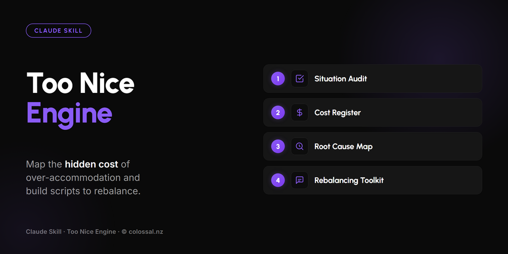Click the magnifier clock icon beside Root Cause Map
This screenshot has height=254, width=508.
[x=299, y=146]
